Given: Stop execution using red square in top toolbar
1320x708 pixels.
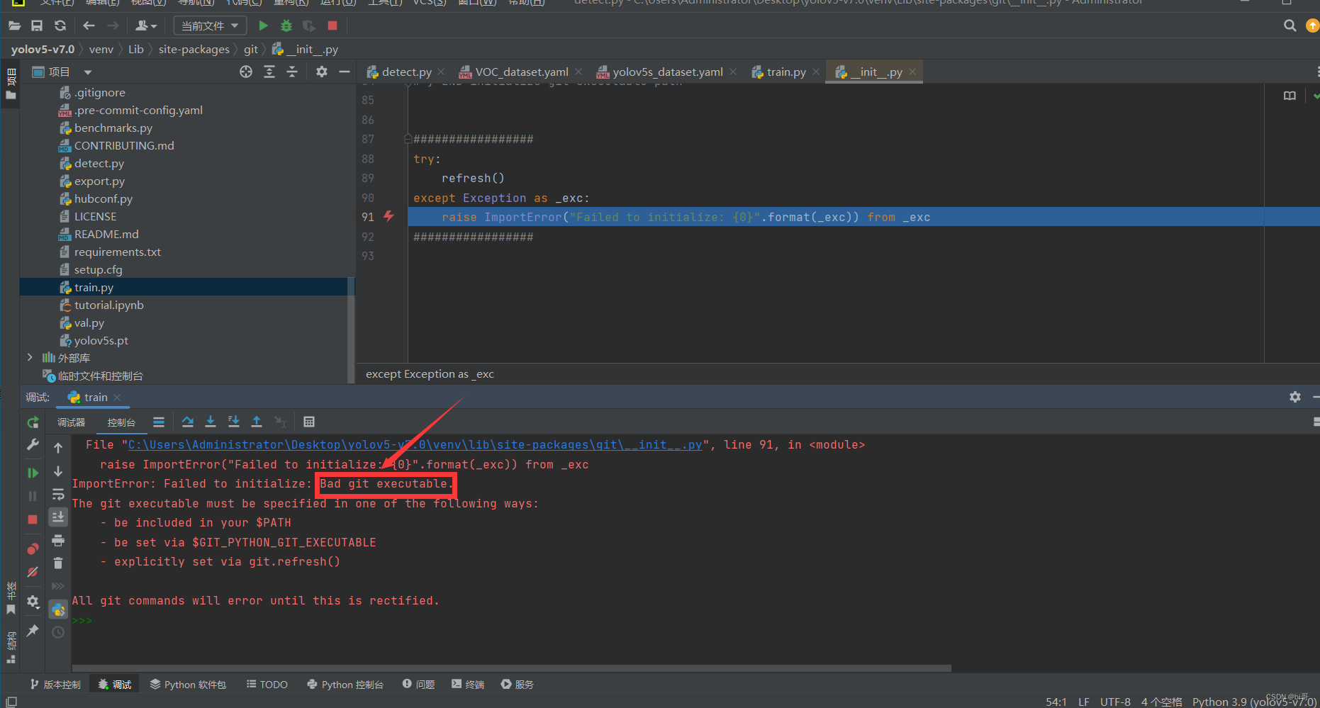Looking at the screenshot, I should coord(332,26).
